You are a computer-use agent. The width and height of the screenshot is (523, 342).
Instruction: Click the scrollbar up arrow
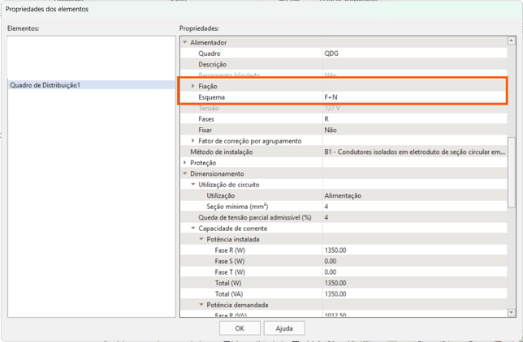511,41
